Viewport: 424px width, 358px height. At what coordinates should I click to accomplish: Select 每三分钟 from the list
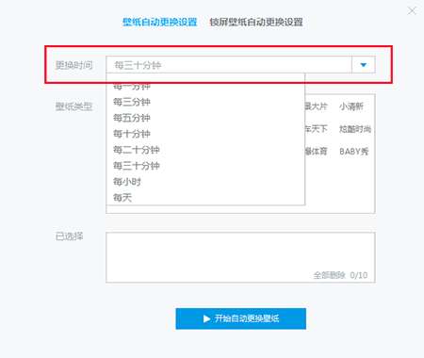pos(132,102)
